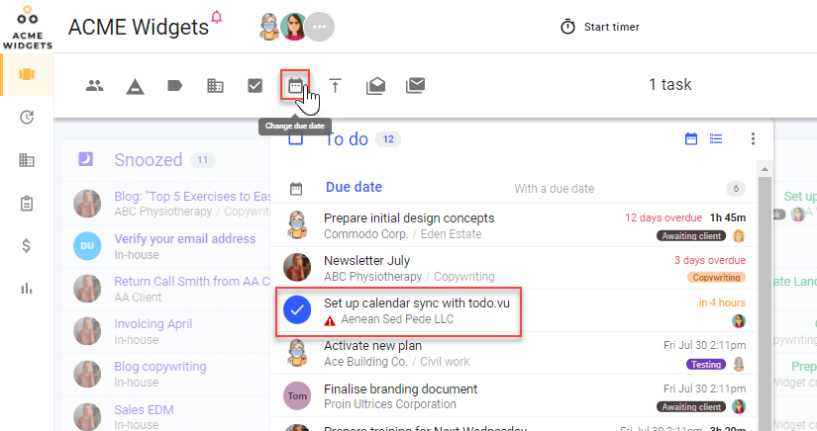The image size is (817, 431).
Task: Click the 12 days overdue text
Action: (664, 217)
